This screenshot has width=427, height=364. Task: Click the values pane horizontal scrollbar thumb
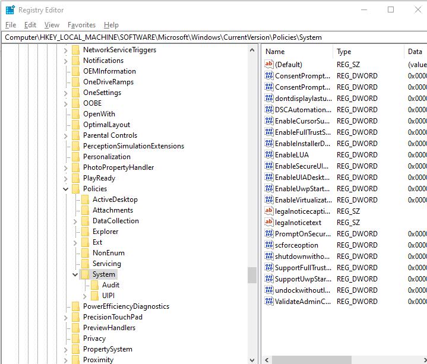point(312,360)
